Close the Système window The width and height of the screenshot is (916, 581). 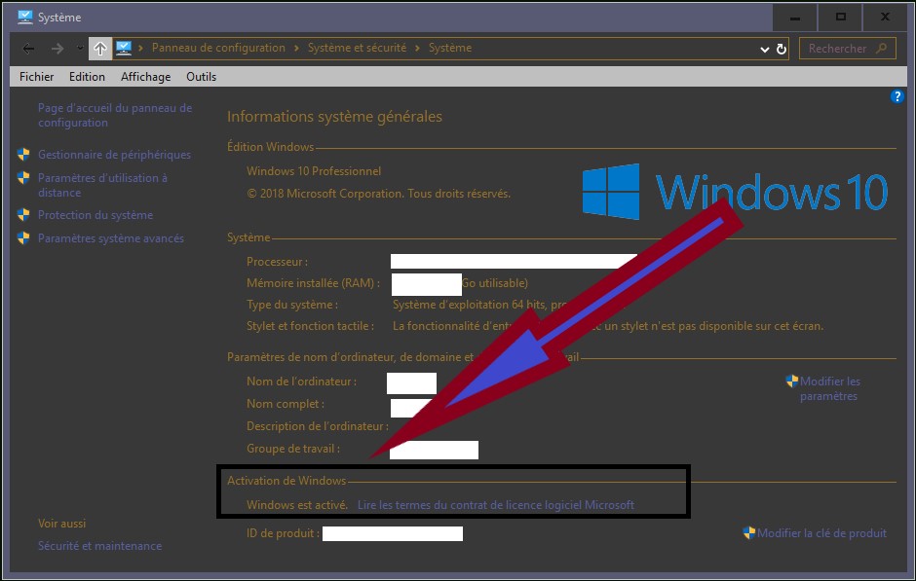[885, 17]
